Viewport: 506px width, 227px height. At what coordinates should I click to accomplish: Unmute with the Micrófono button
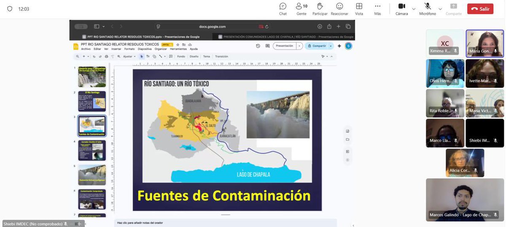click(428, 9)
